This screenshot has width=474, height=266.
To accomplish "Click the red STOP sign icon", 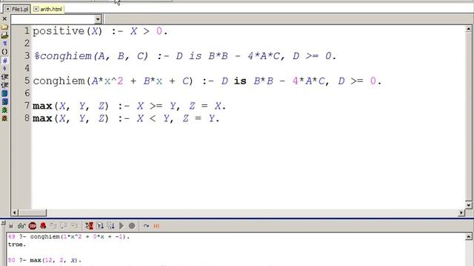I will point(33,226).
